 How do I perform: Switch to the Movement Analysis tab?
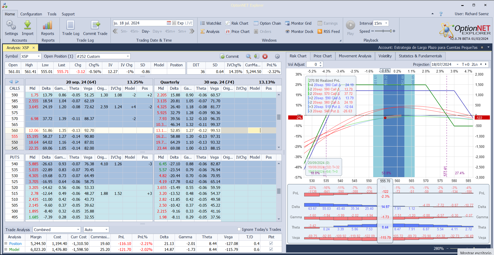pyautogui.click(x=355, y=56)
